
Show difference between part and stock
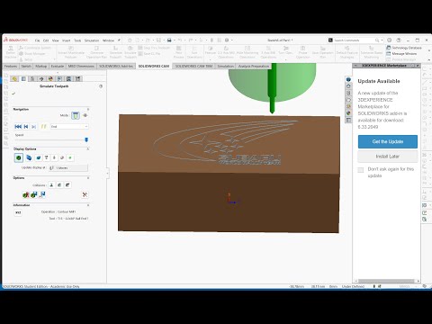click(x=26, y=195)
